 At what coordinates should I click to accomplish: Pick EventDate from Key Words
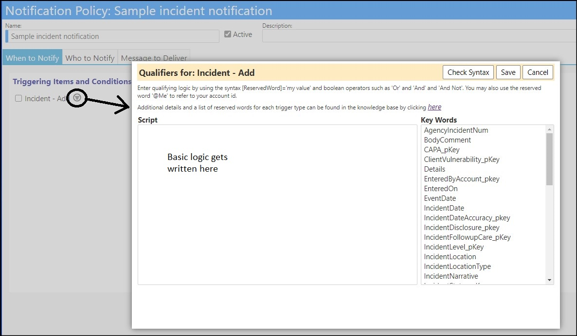(x=440, y=198)
